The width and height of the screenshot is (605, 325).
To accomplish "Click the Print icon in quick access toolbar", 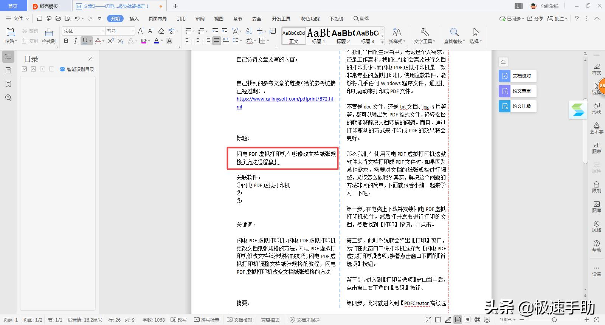I will click(58, 19).
